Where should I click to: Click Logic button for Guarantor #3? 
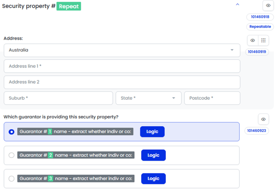[153, 178]
